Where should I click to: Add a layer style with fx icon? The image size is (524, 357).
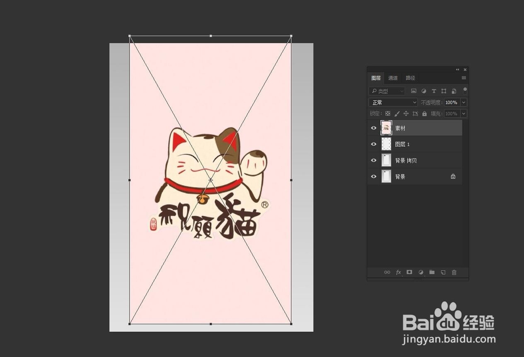coord(398,272)
